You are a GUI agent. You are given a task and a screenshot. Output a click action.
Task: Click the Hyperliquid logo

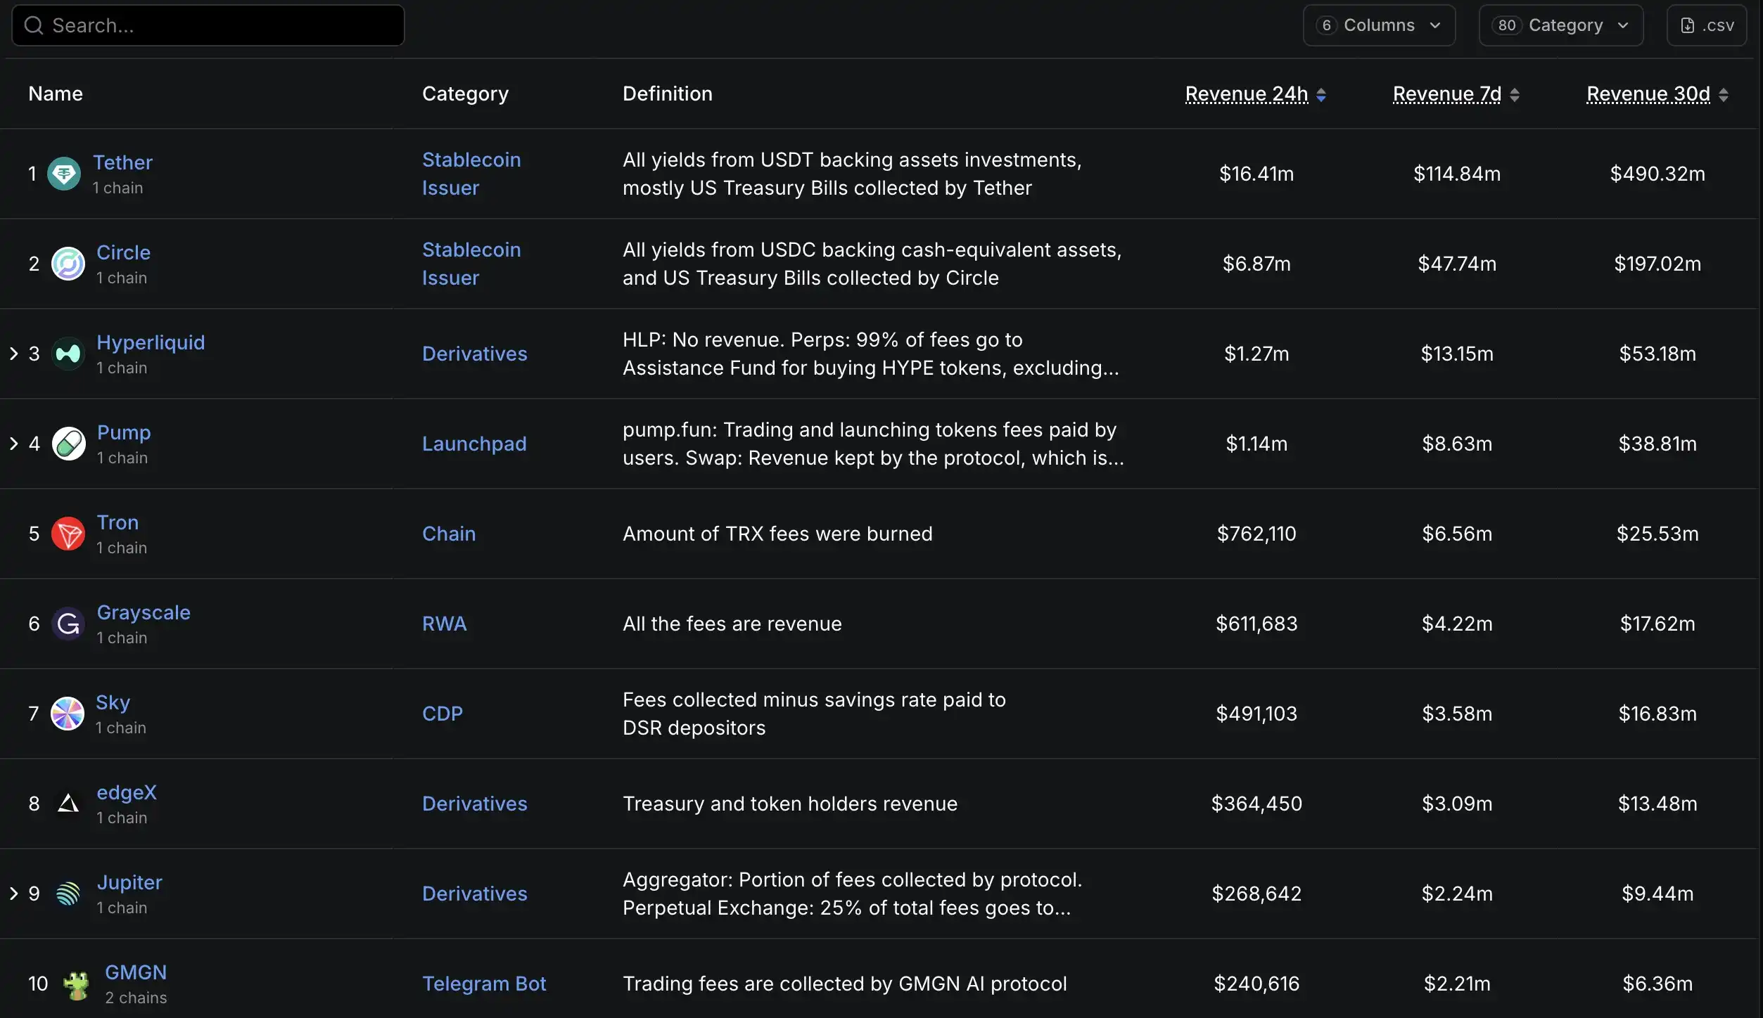point(68,354)
